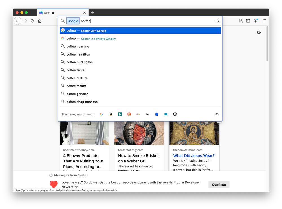Click 'Search in a Private Window' option
Viewport: 282px width, 209px height.
tap(98, 39)
